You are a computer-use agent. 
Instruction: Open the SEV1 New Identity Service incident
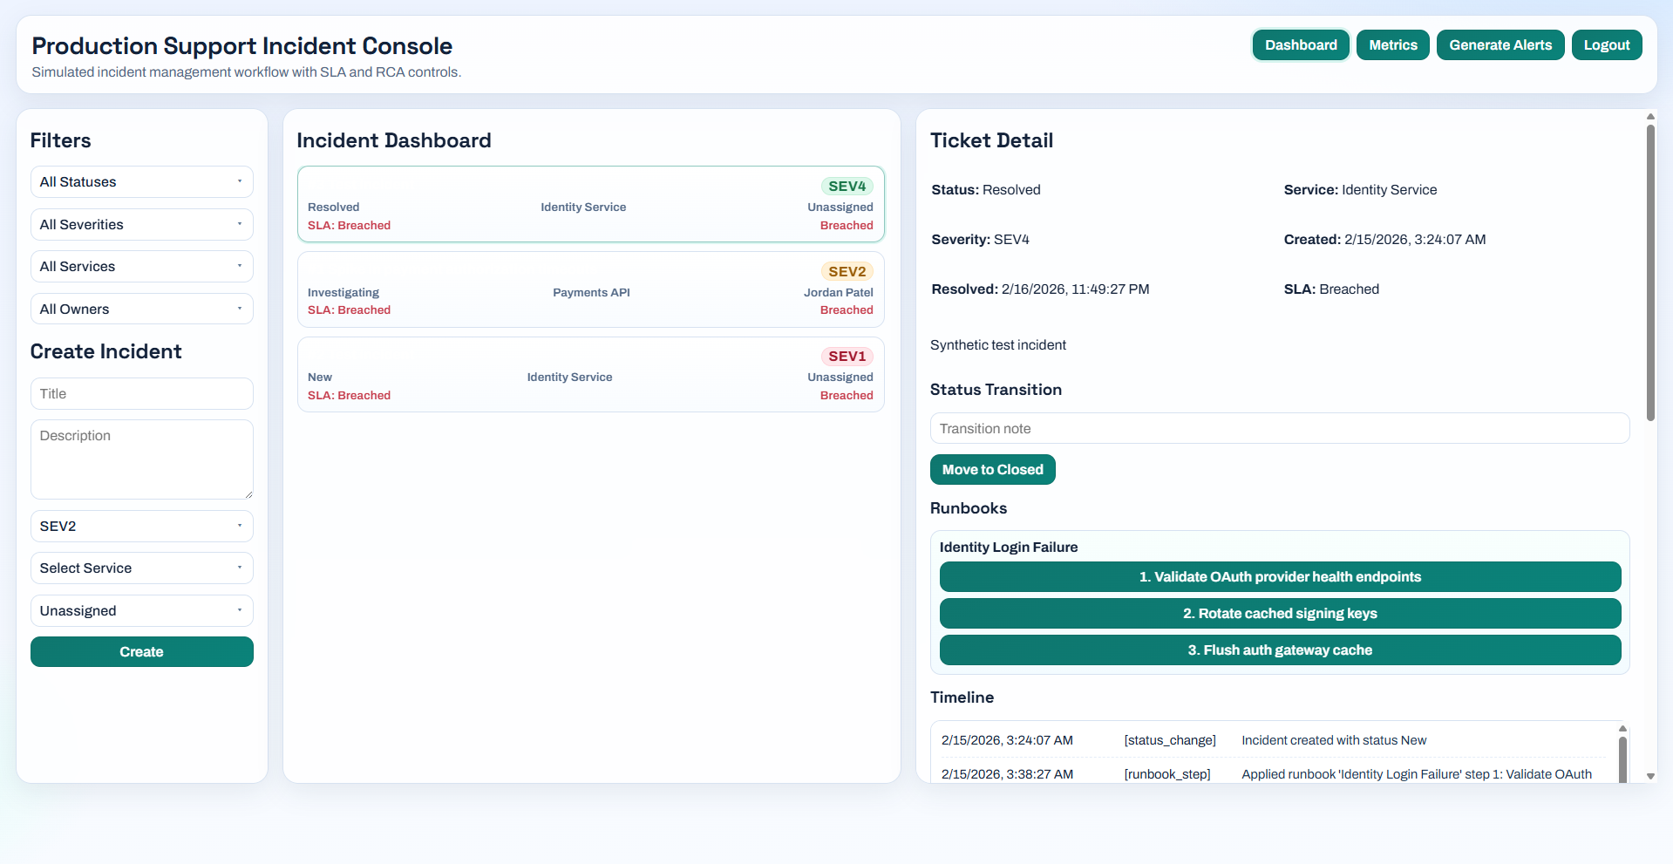click(x=590, y=373)
